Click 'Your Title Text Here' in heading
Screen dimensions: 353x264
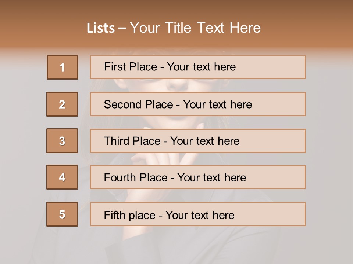coord(195,28)
